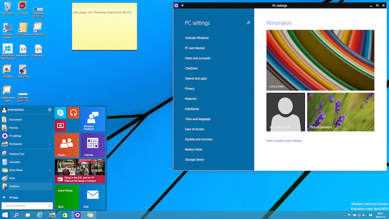
Task: Open Network settings category
Action: point(191,99)
